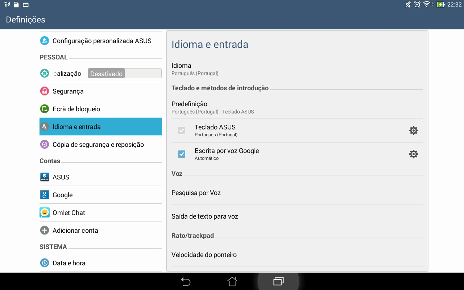
Task: Tap the Definições title in header
Action: (x=25, y=20)
